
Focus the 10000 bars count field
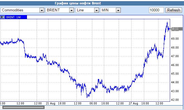156,10
